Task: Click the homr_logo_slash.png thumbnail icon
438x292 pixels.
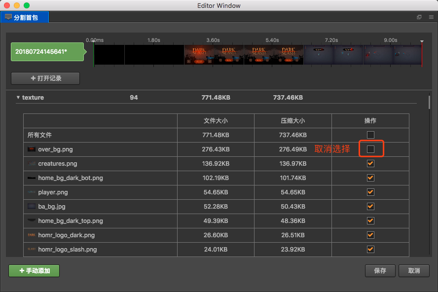Action: pyautogui.click(x=32, y=249)
